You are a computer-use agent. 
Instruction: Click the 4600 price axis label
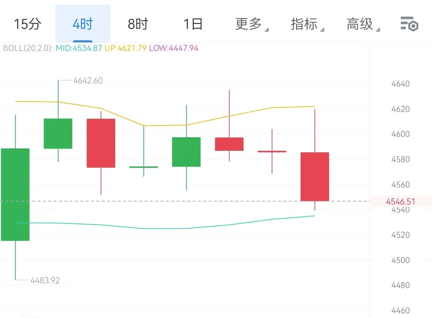(x=401, y=134)
